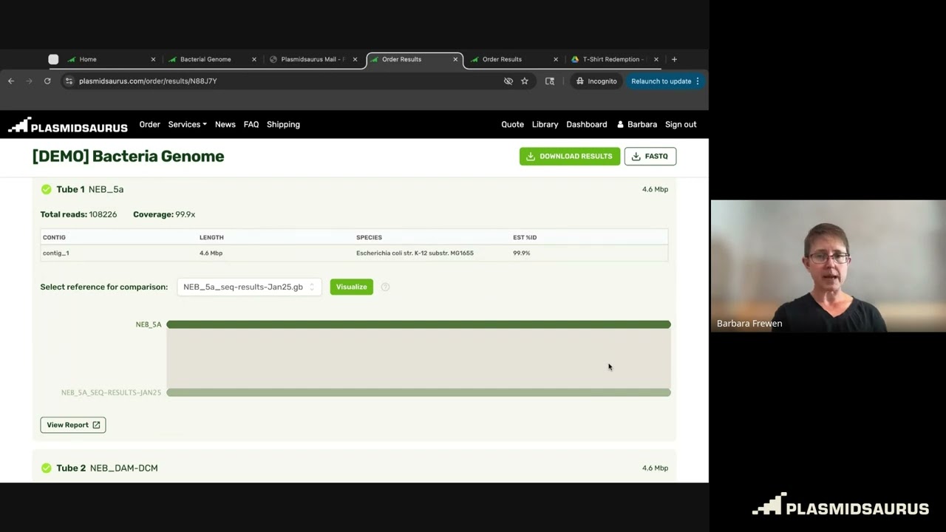Open reference file dropdown NEB_5a_seq-results-Jan25.gb
Viewport: 946px width, 532px height.
[x=249, y=287]
